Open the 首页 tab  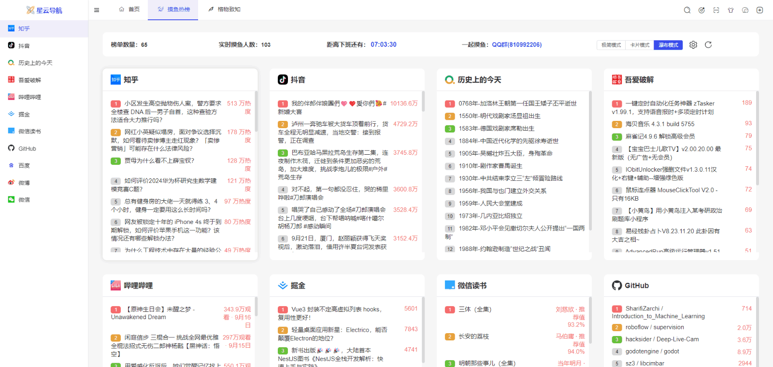tap(129, 9)
